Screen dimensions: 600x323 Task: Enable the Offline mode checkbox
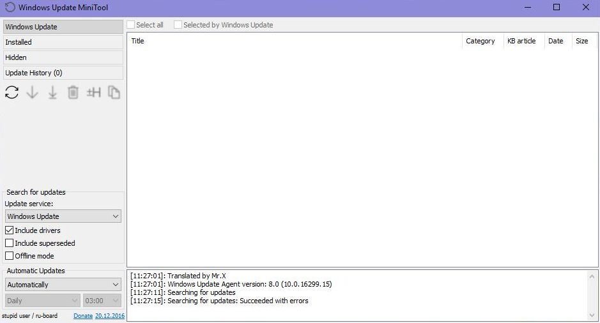(9, 256)
